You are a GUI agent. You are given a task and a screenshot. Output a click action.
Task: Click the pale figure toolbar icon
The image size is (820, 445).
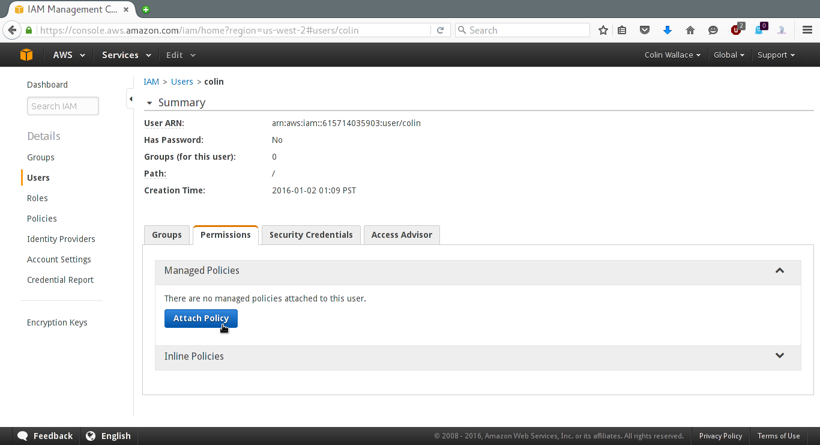point(782,30)
